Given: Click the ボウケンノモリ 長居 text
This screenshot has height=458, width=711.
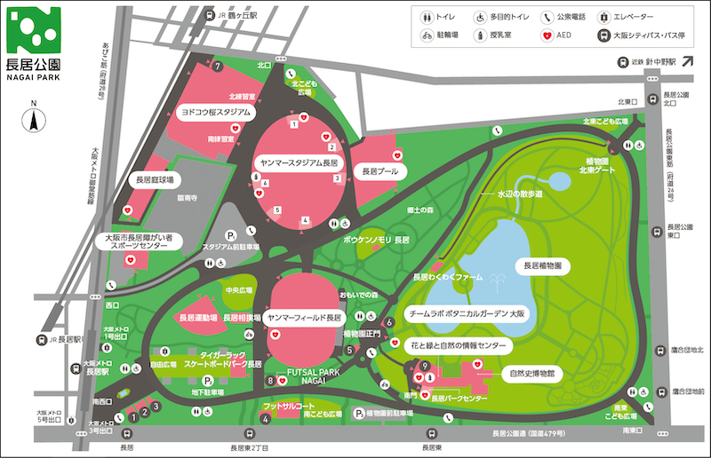Looking at the screenshot, I should 376,241.
